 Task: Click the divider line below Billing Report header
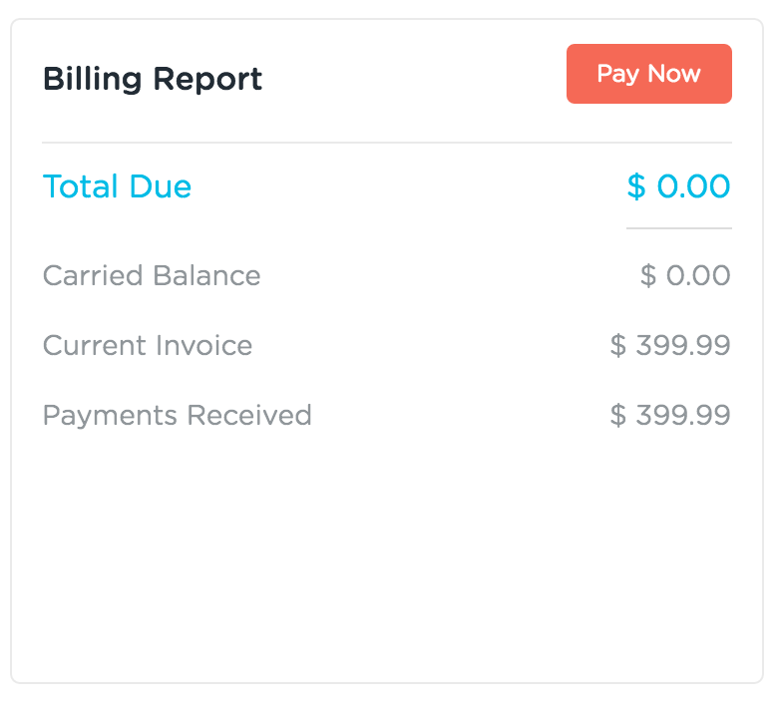[387, 143]
